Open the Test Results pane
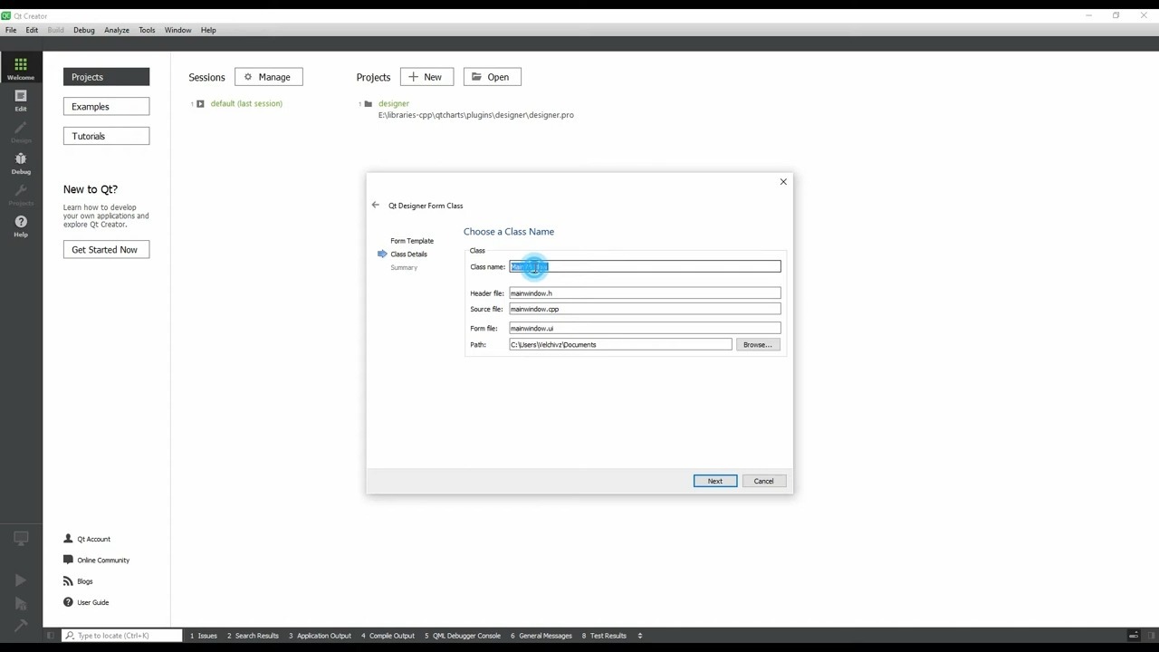This screenshot has height=652, width=1159. tap(604, 636)
